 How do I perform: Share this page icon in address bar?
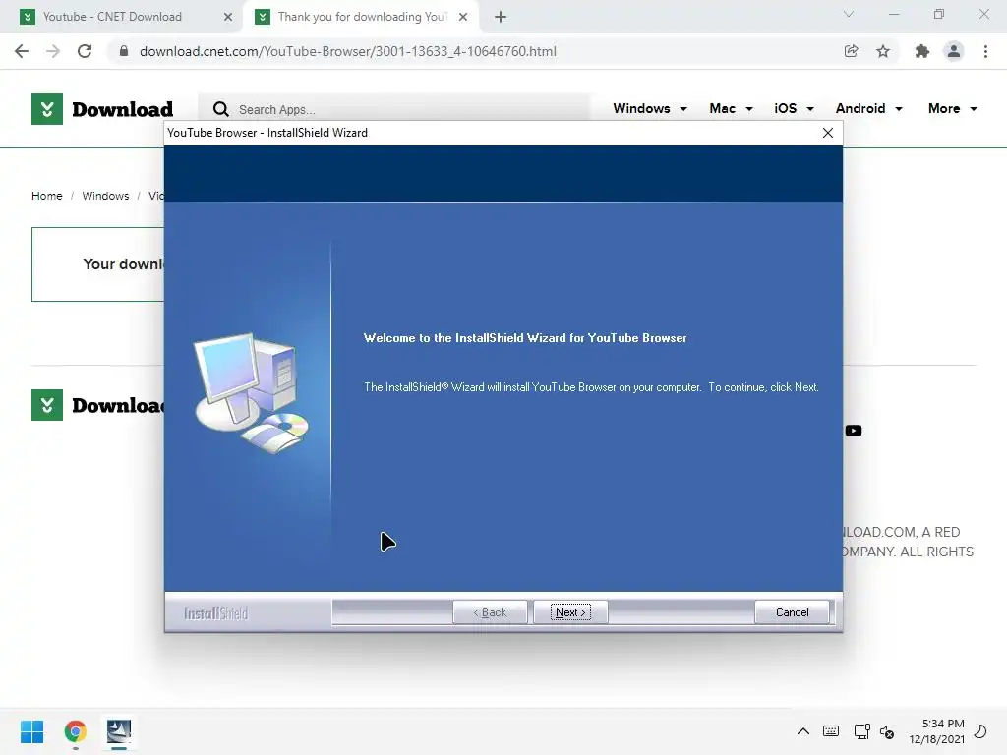tap(851, 51)
